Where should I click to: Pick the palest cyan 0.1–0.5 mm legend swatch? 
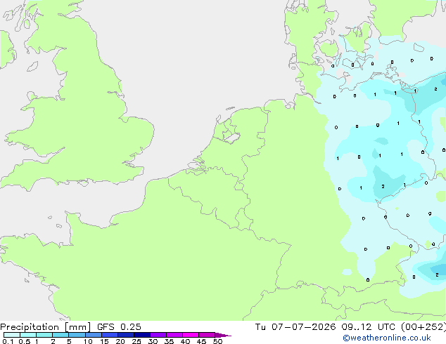click(12, 335)
